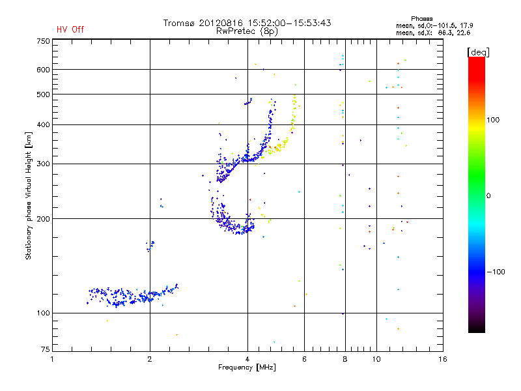Image resolution: width=521 pixels, height=391 pixels.
Task: Click the x-axis tick label '2'
Action: coord(150,359)
